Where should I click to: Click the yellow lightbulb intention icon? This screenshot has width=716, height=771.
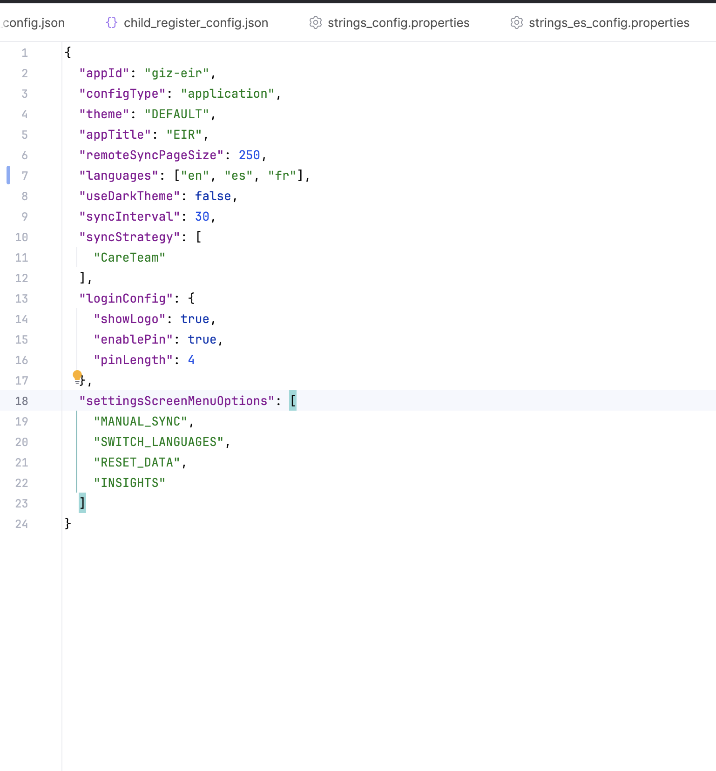pyautogui.click(x=77, y=376)
